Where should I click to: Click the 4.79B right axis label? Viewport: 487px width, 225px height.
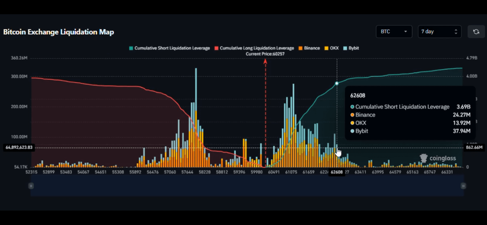point(472,58)
